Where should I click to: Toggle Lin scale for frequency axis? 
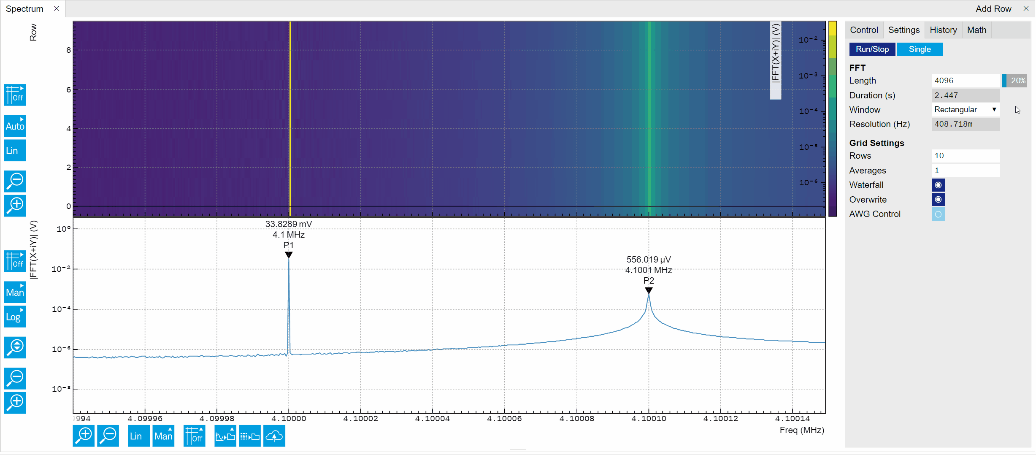(x=139, y=436)
